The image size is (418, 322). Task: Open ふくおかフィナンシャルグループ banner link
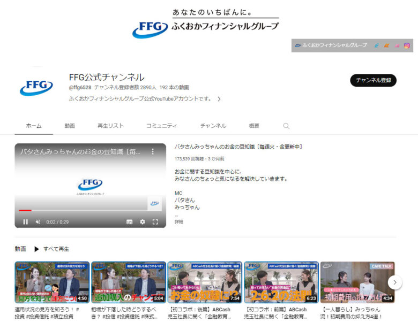(x=331, y=45)
